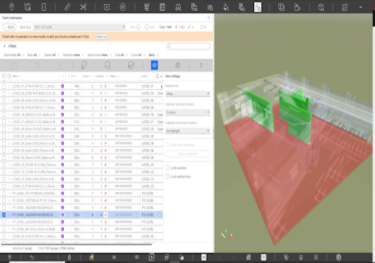The height and width of the screenshot is (263, 375).
Task: Open the overflow dots at top toolbar end
Action: (x=360, y=7)
